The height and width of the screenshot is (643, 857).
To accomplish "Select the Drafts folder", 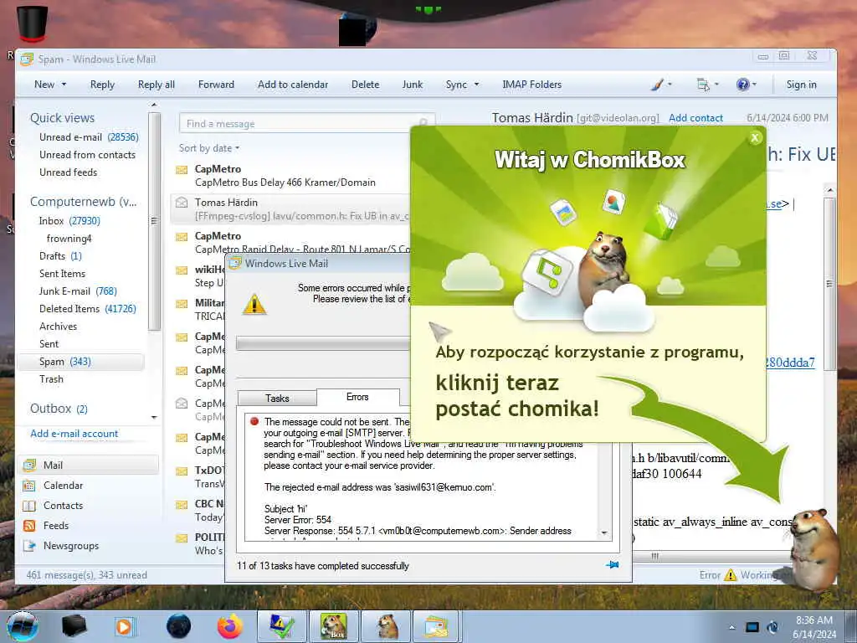I will click(x=60, y=256).
